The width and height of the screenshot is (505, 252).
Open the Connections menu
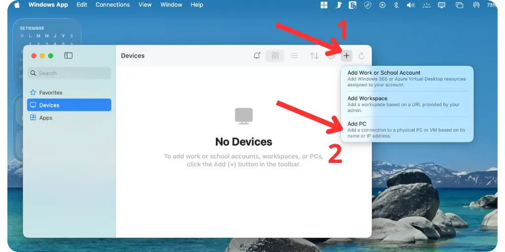point(113,5)
